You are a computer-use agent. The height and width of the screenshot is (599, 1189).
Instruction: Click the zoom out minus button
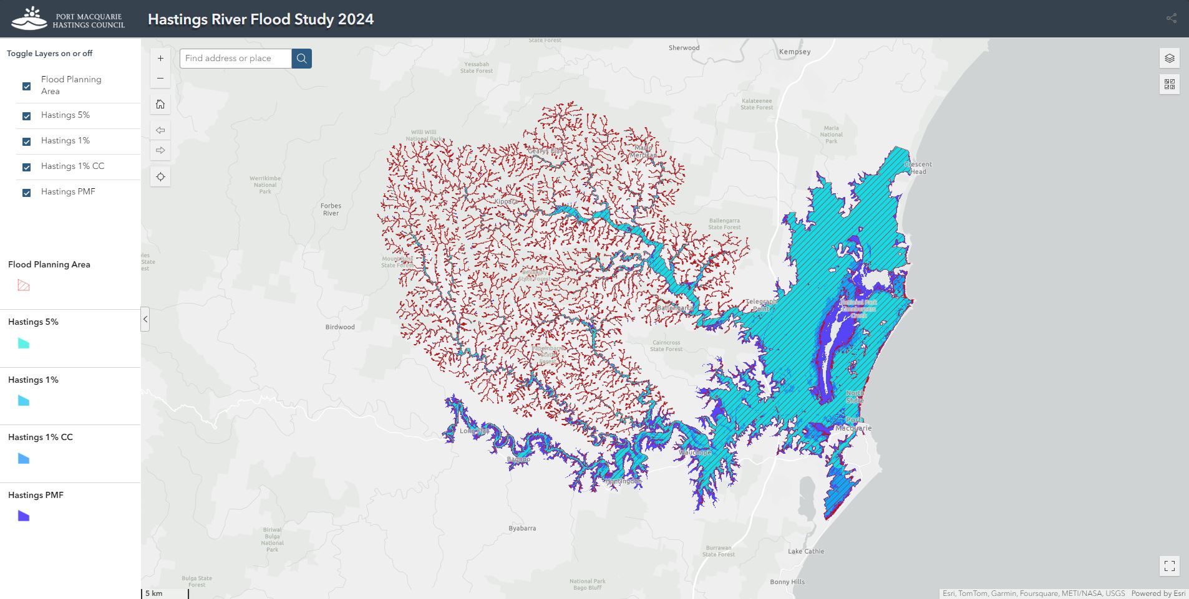(160, 79)
